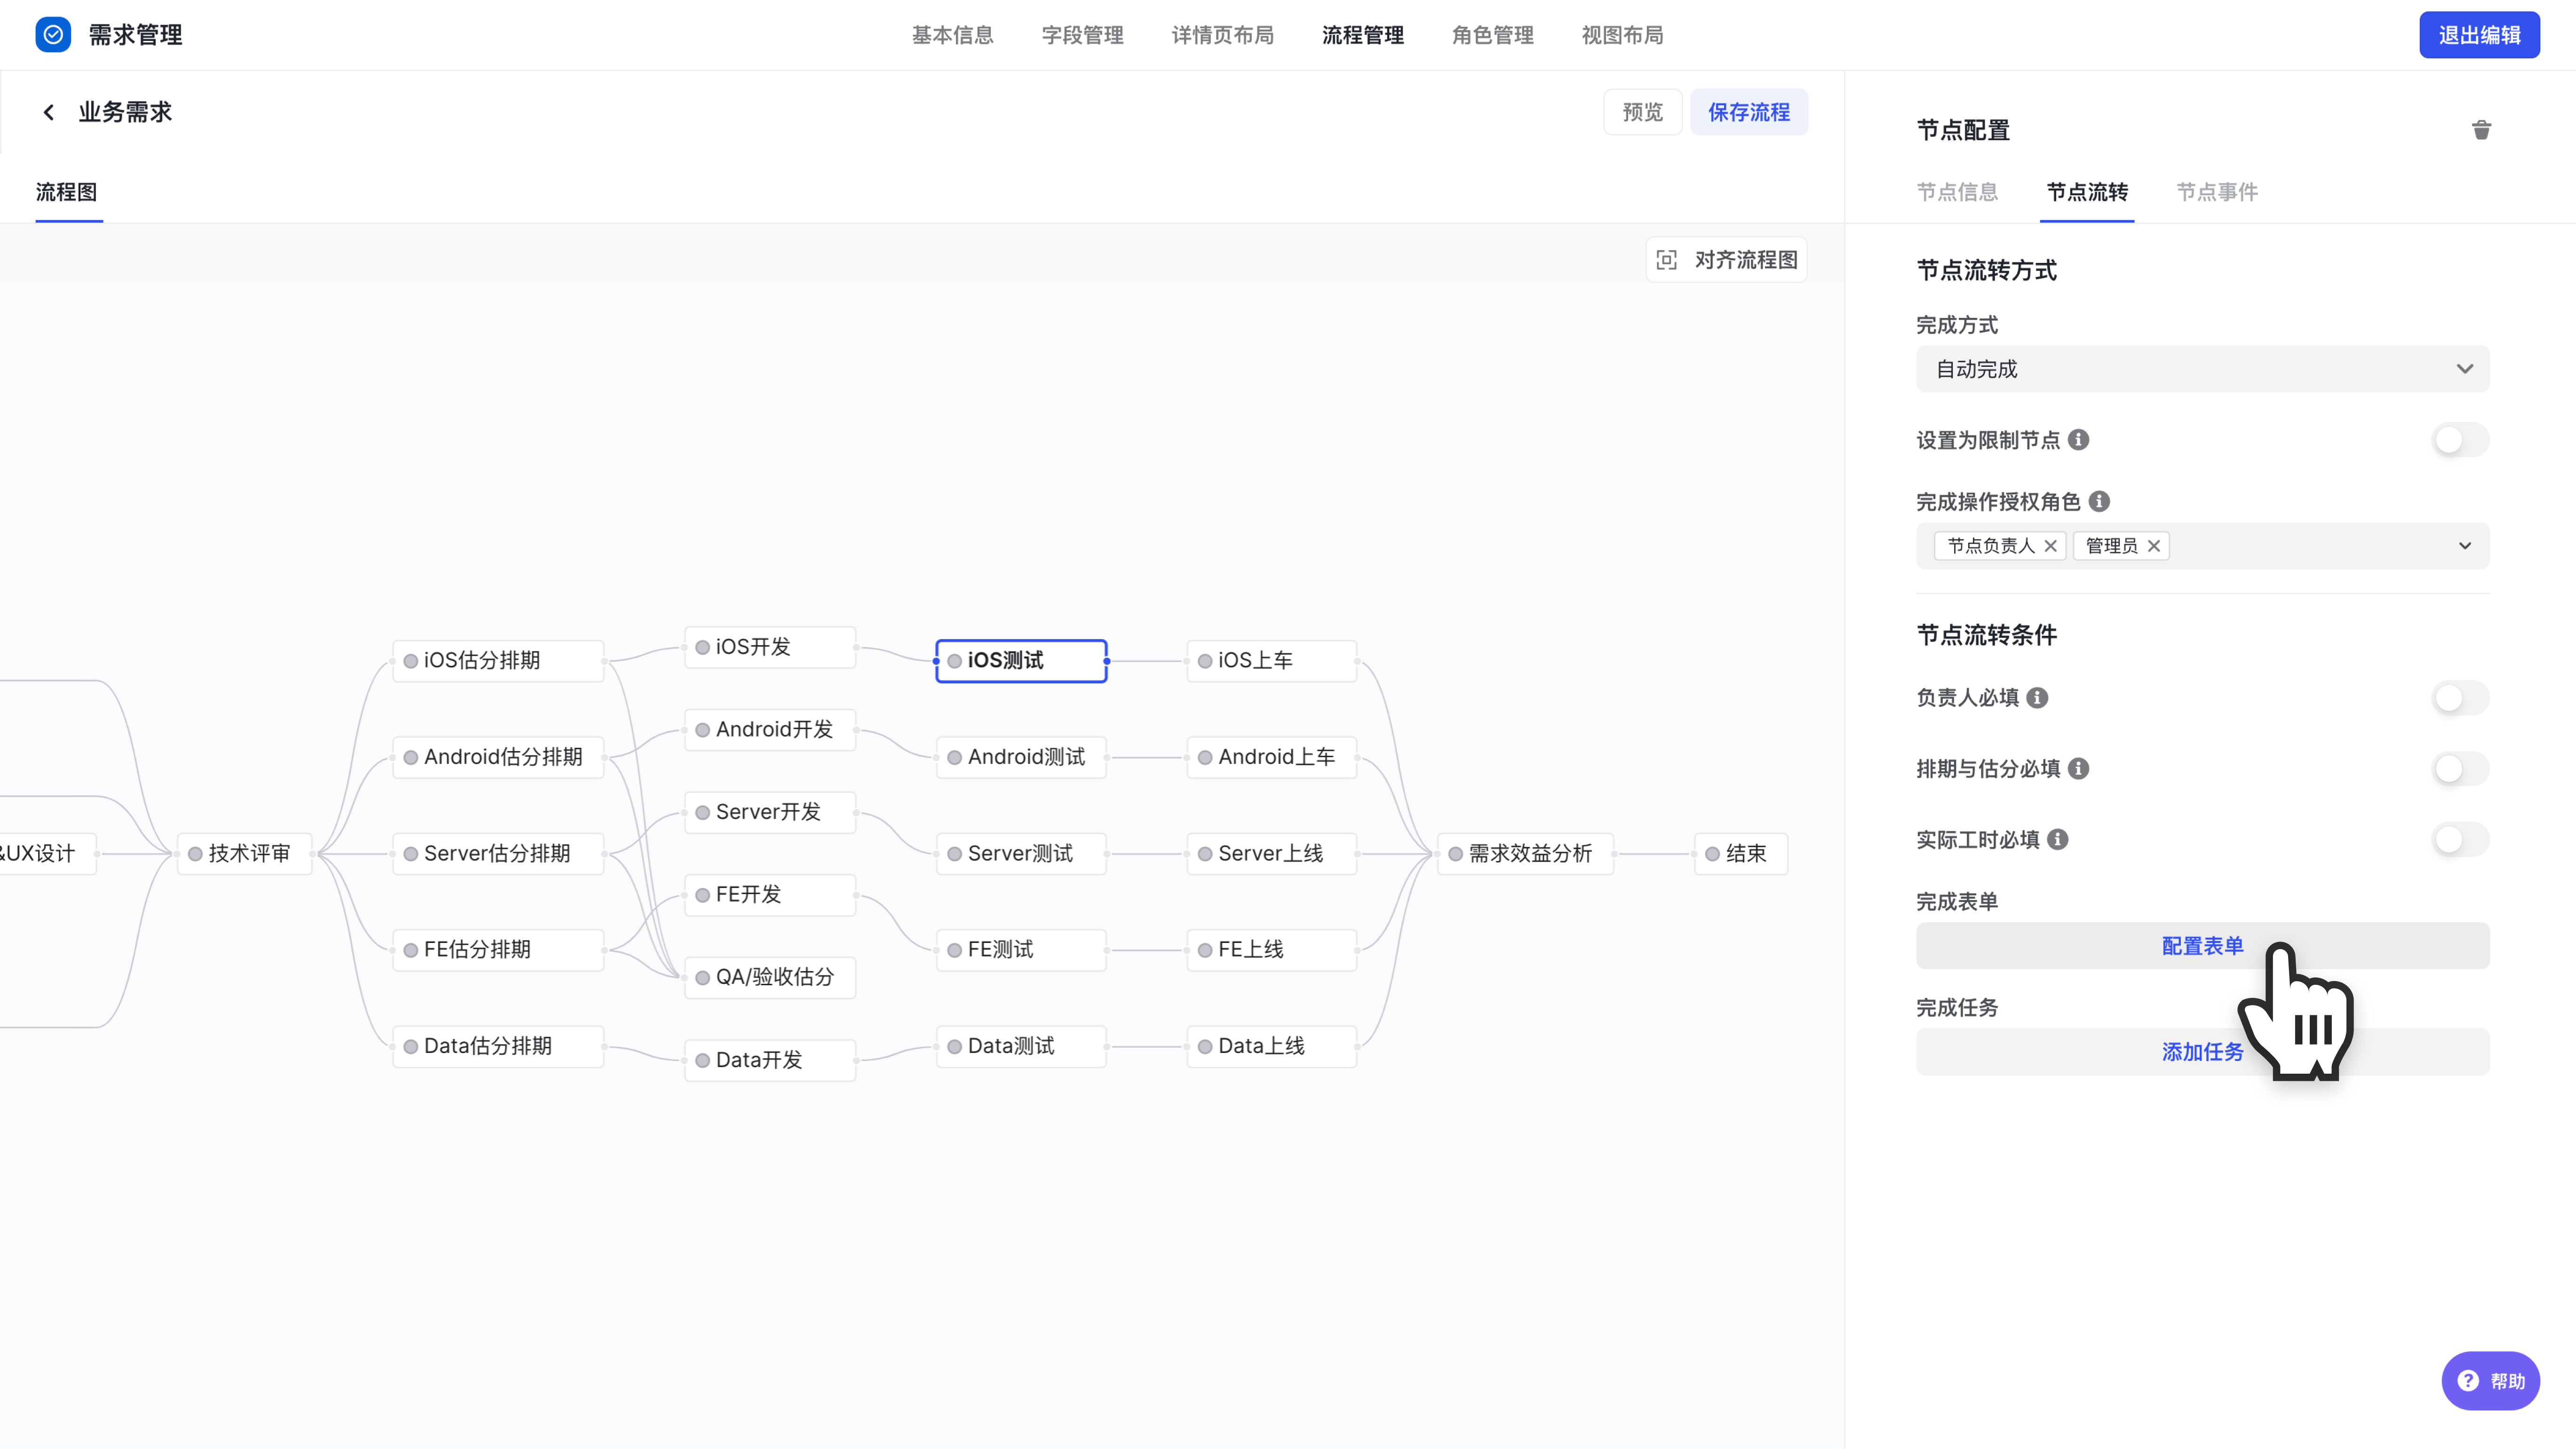Screen dimensions: 2576x1449
Task: Select the Android测试 node
Action: pyautogui.click(x=1021, y=757)
